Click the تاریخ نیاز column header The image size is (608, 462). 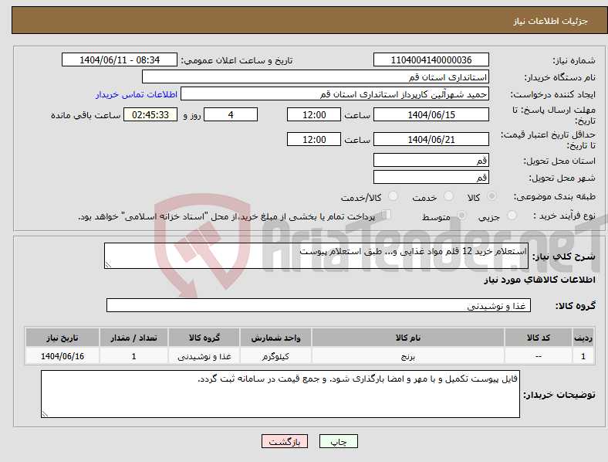62,338
